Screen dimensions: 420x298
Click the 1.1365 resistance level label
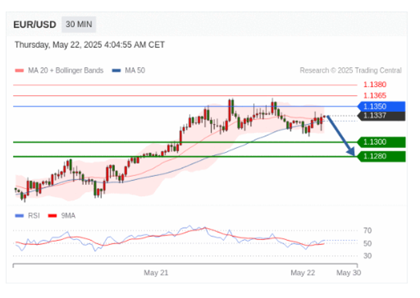(x=375, y=95)
